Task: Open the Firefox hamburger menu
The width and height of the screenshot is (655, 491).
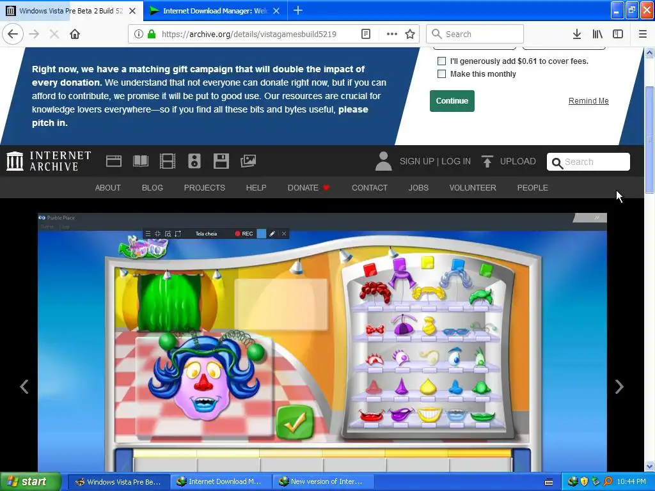Action: click(x=642, y=34)
